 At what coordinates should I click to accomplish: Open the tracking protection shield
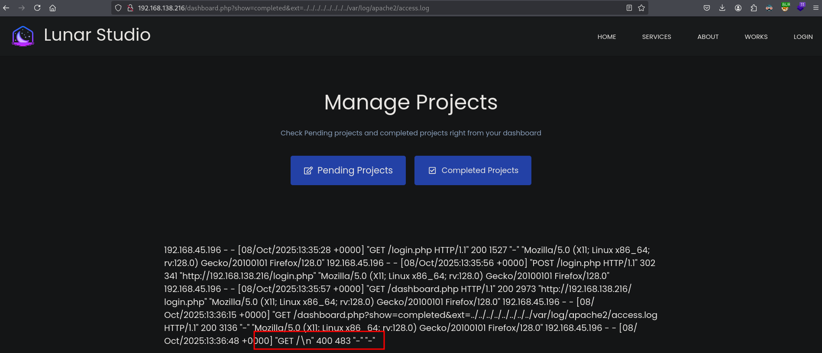pos(118,8)
